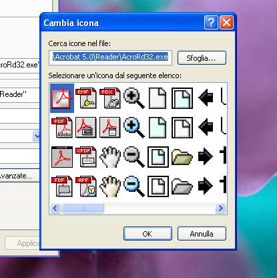Open the question mark help button
The width and height of the screenshot is (277, 278).
click(211, 22)
